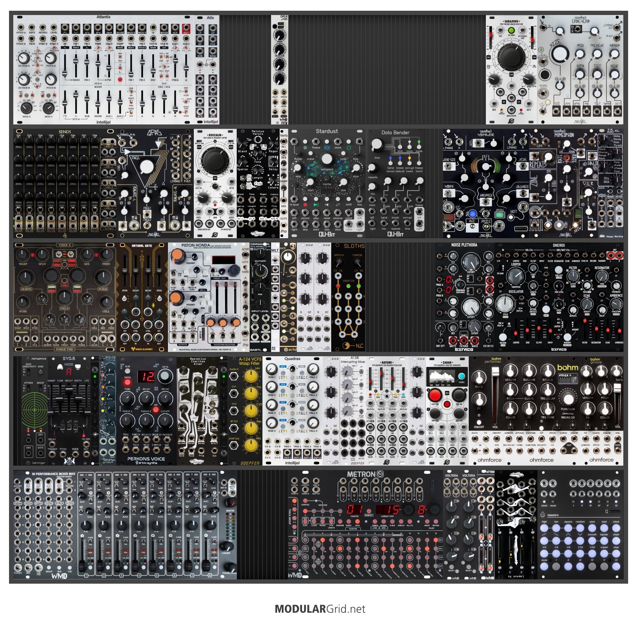Click the Data Bender module title
641x618 pixels.
(x=395, y=133)
